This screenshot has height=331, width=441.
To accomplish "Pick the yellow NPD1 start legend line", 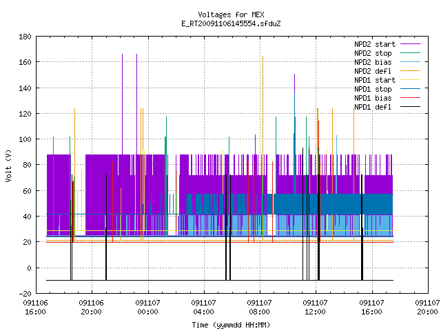I will (410, 80).
